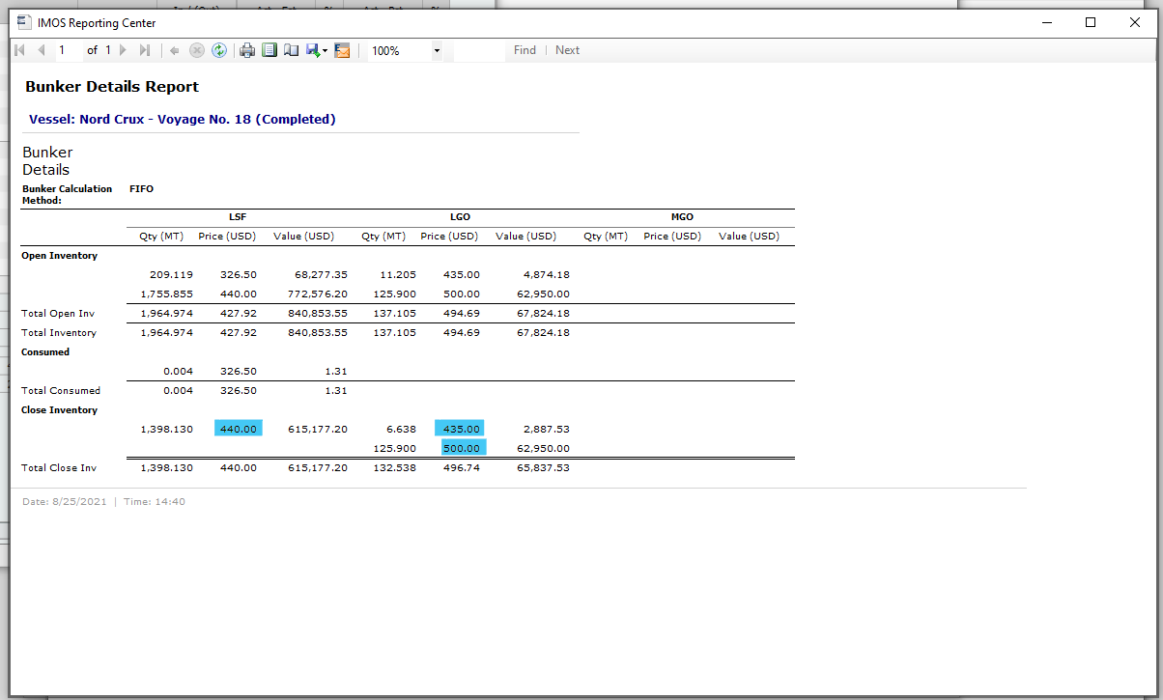
Task: Click the previous page arrow
Action: [41, 50]
